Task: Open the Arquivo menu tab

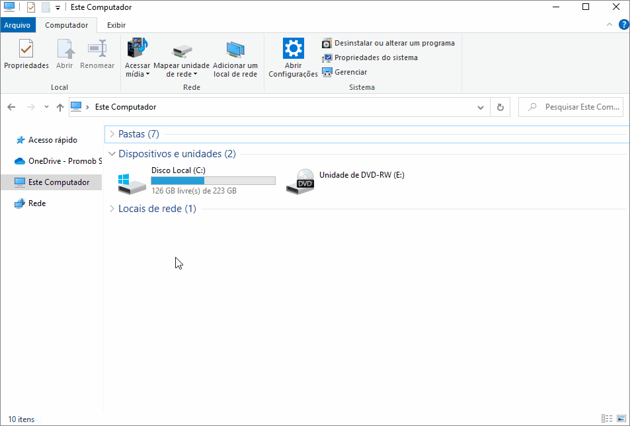Action: pyautogui.click(x=17, y=25)
